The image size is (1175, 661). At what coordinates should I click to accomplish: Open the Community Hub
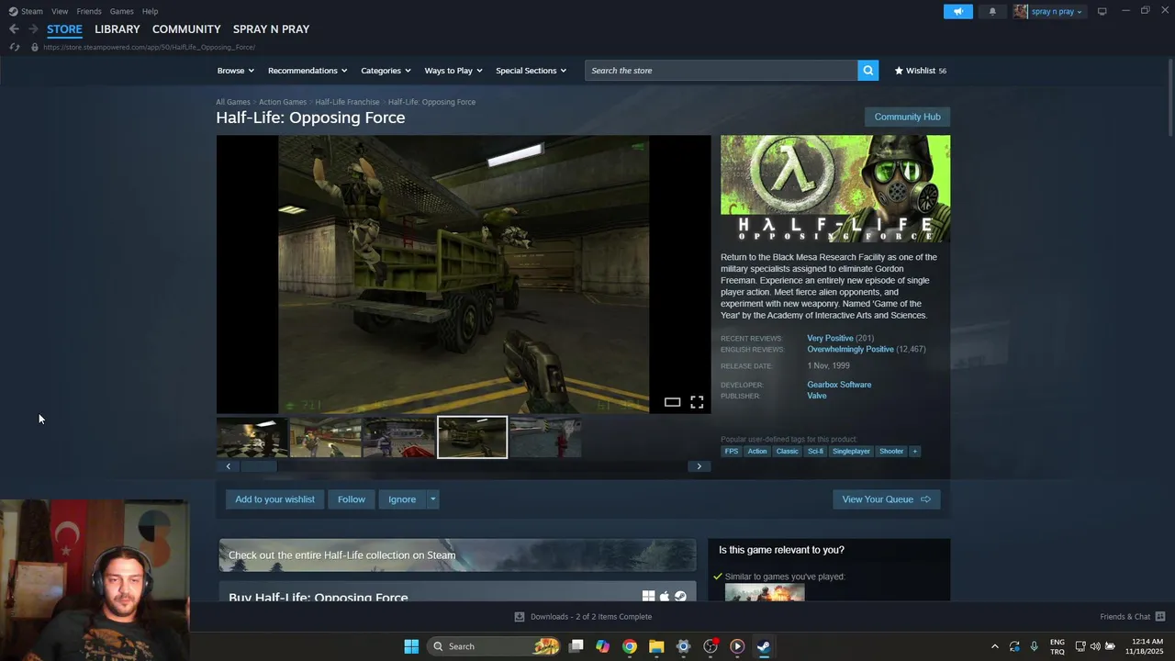(x=907, y=117)
